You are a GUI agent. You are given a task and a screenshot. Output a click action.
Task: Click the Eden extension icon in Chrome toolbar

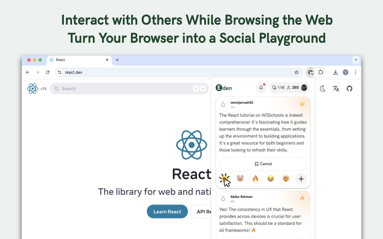pyautogui.click(x=311, y=72)
